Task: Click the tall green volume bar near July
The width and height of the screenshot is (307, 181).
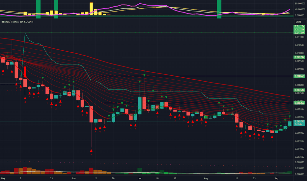Action: pyautogui.click(x=140, y=171)
